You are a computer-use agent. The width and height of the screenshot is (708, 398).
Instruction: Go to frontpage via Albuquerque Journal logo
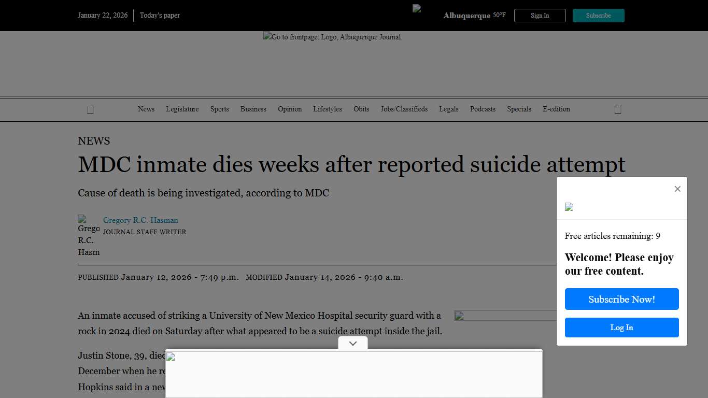(332, 37)
